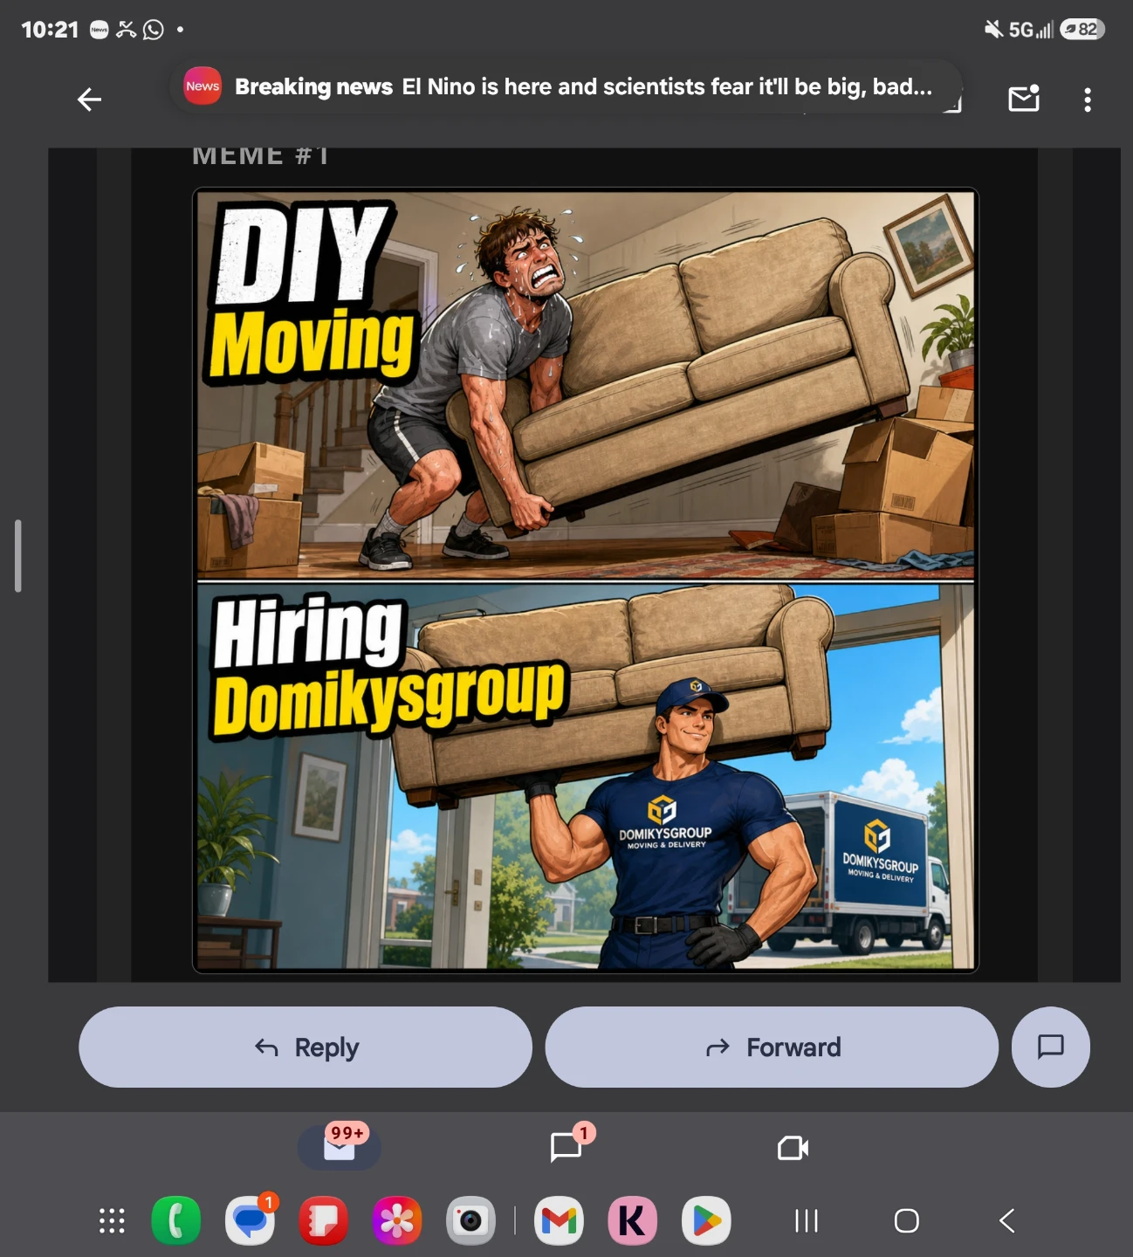Launch the pink K app
This screenshot has width=1133, height=1257.
[x=632, y=1220]
